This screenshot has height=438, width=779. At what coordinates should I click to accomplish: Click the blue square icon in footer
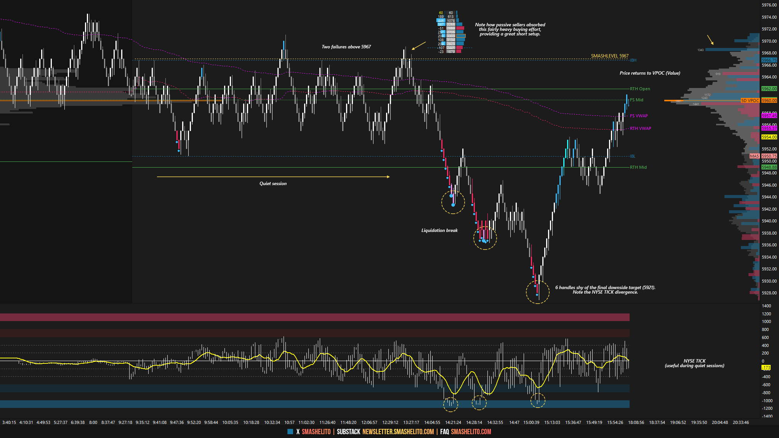point(290,432)
